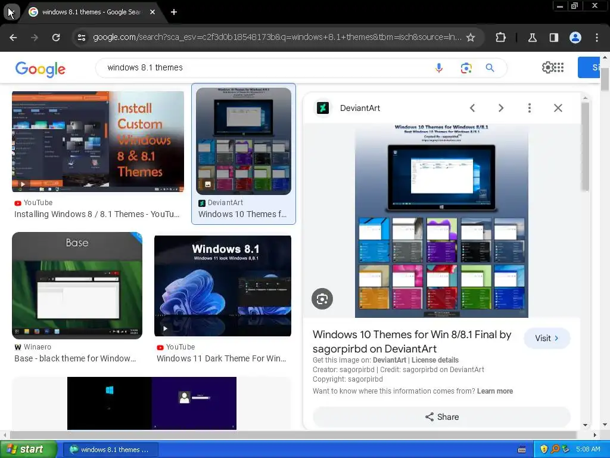This screenshot has width=610, height=458.
Task: Open the Chrome profile avatar
Action: click(575, 38)
